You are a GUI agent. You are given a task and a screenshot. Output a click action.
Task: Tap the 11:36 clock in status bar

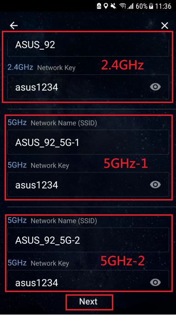point(163,6)
